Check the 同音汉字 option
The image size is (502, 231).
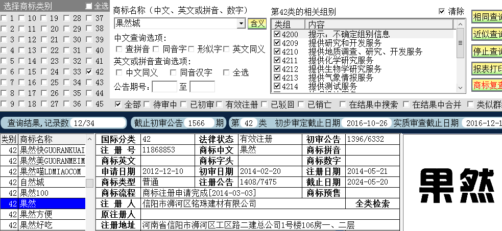173,72
